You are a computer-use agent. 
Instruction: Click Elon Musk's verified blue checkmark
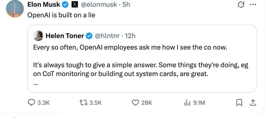tap(66, 5)
